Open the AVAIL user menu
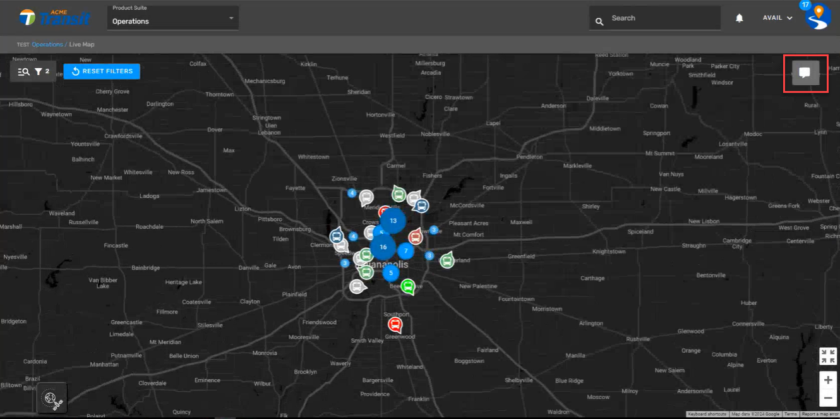Image resolution: width=840 pixels, height=419 pixels. pyautogui.click(x=777, y=18)
